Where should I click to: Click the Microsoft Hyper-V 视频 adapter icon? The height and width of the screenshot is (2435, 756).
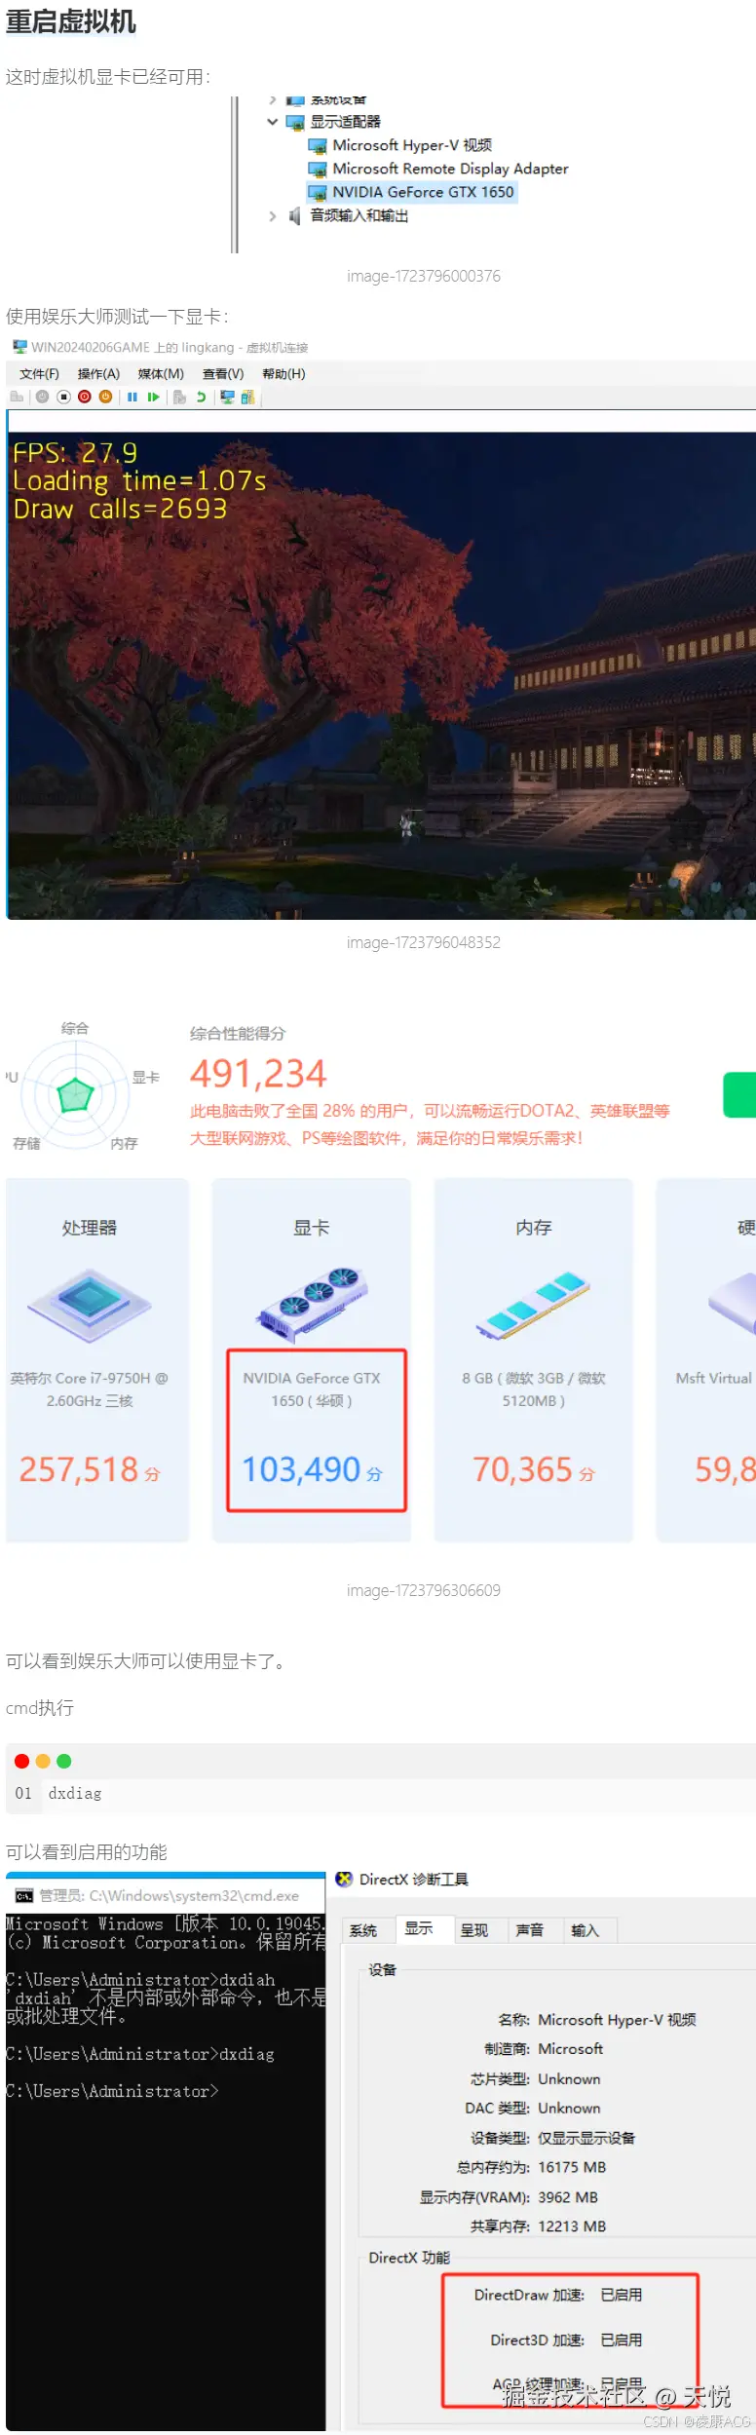317,145
